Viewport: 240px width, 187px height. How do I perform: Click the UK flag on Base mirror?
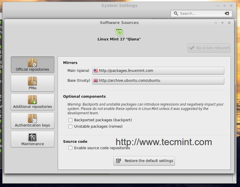point(96,81)
